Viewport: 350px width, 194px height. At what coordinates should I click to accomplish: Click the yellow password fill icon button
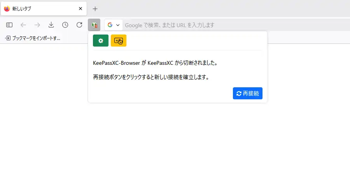[119, 40]
